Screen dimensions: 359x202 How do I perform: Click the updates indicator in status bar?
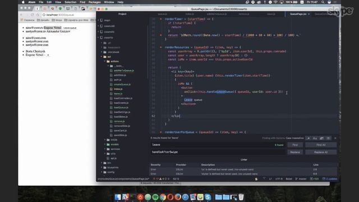tap(330, 179)
